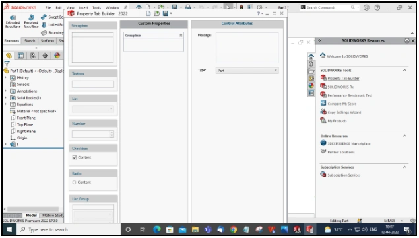This screenshot has height=238, width=419.
Task: Open the PropertyManager tab icon
Action: [x=20, y=56]
